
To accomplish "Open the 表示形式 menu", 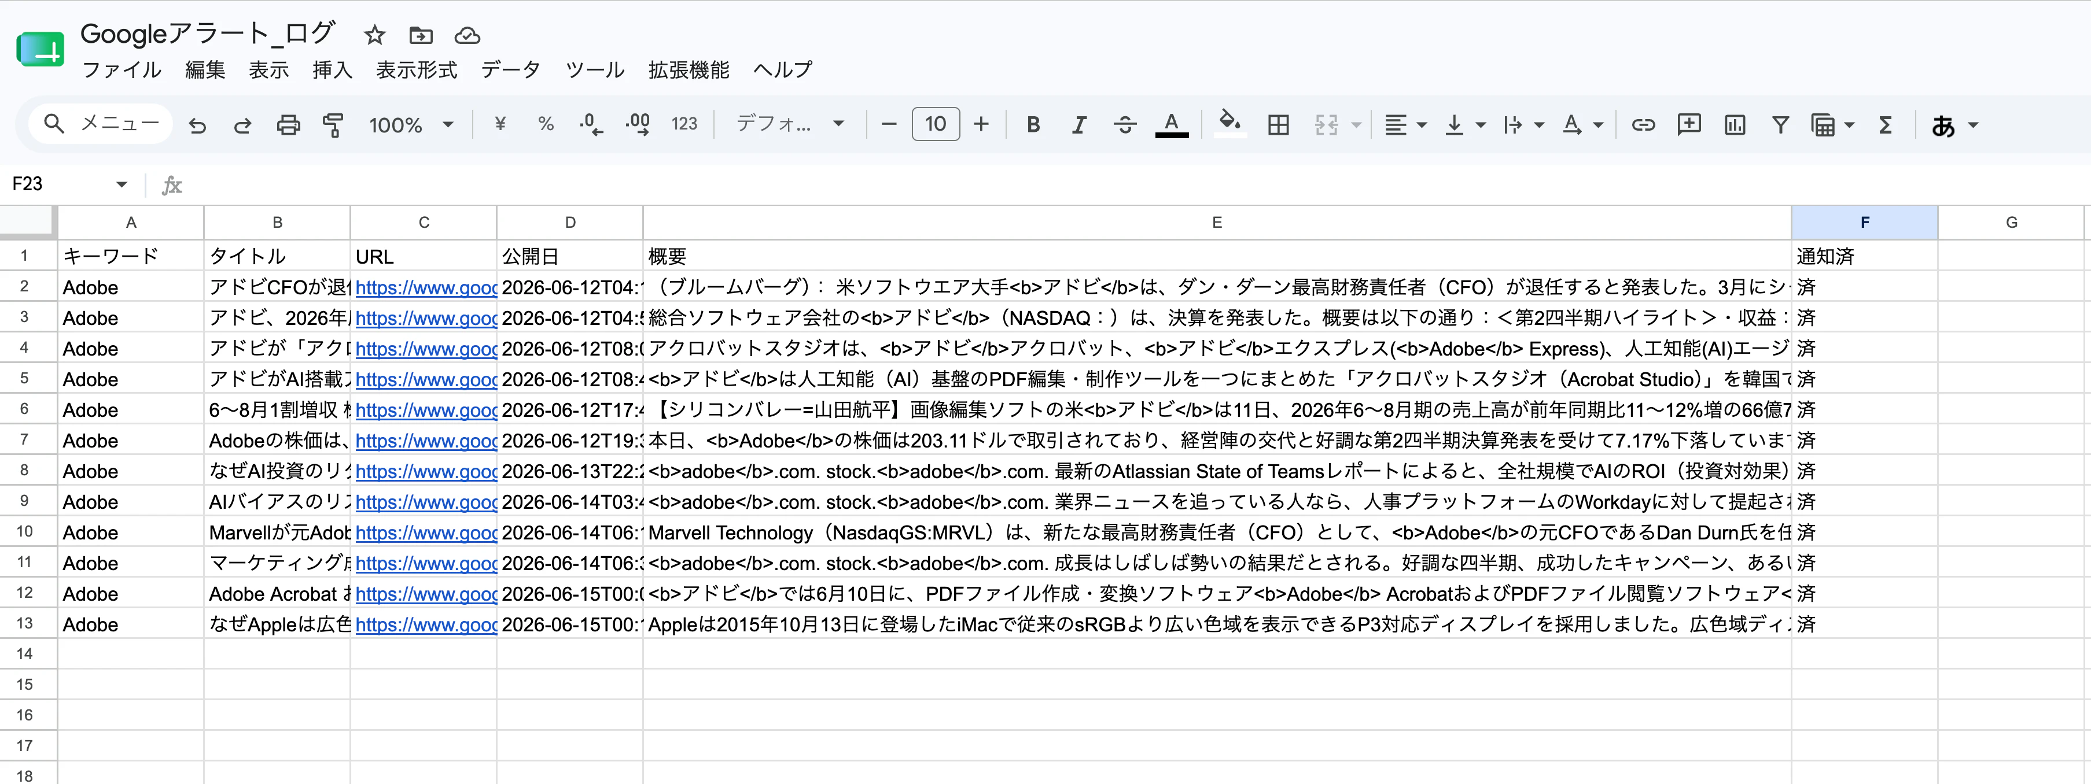I will pyautogui.click(x=417, y=70).
